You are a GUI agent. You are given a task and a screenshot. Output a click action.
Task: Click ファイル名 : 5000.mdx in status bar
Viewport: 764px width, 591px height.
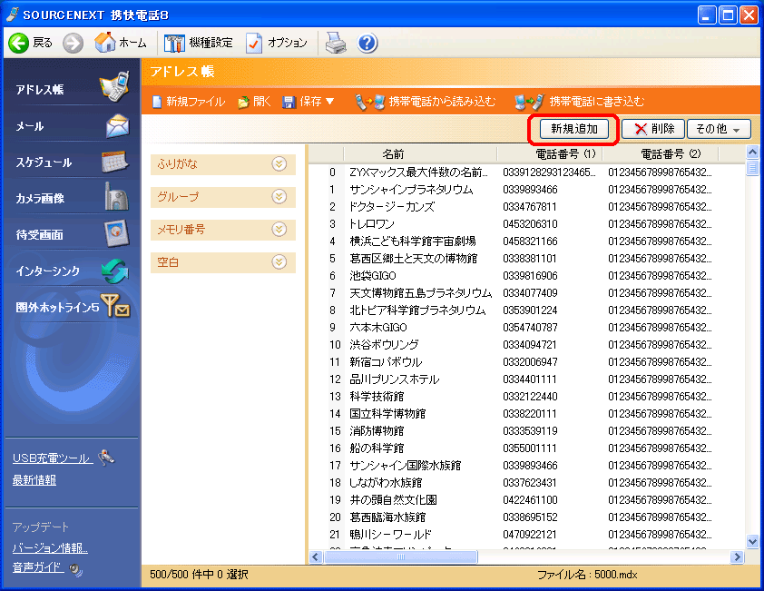[x=587, y=575]
